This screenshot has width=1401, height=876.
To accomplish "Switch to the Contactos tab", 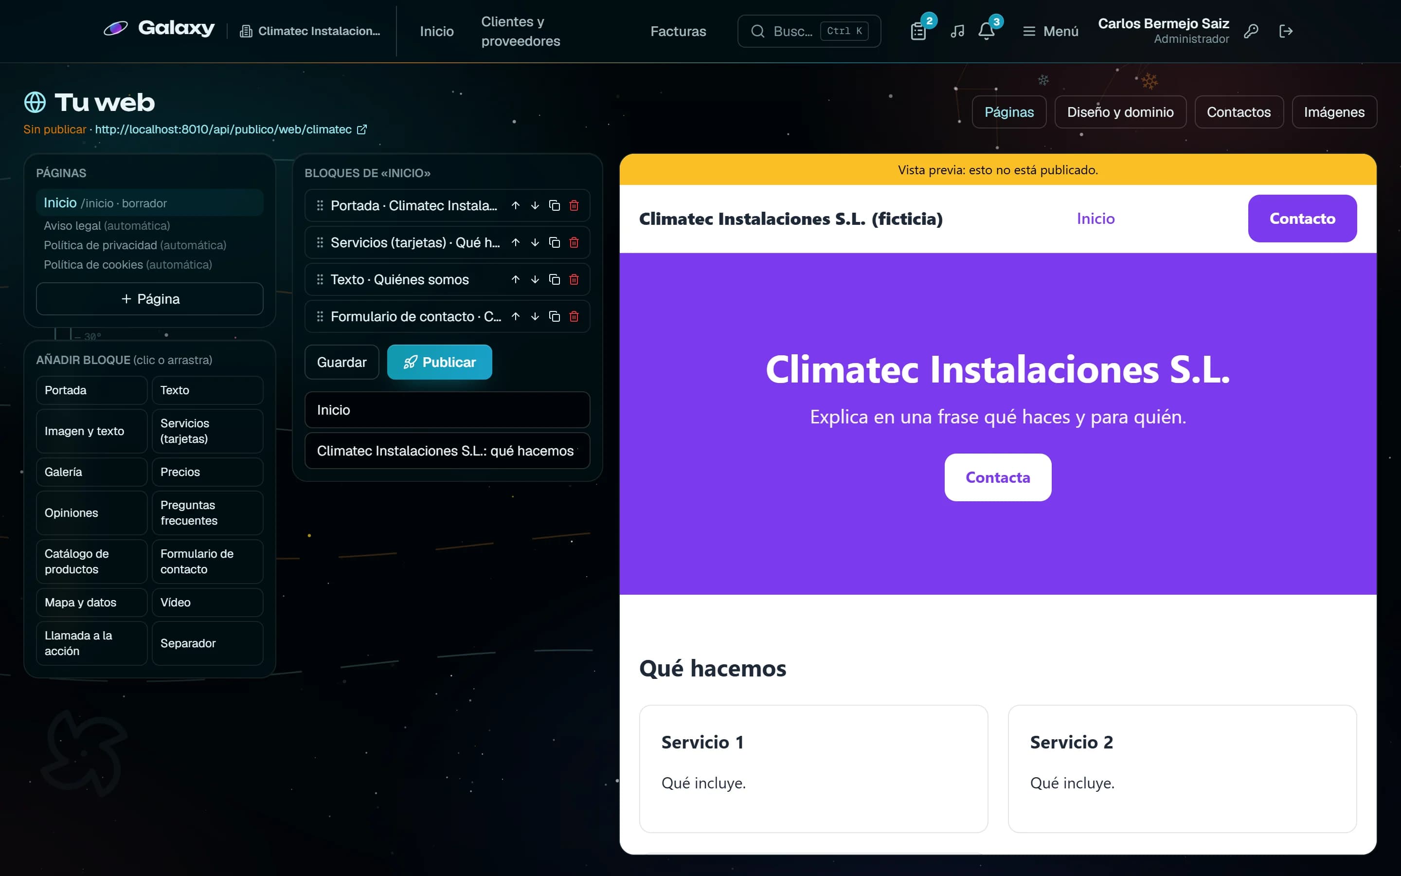I will point(1239,112).
